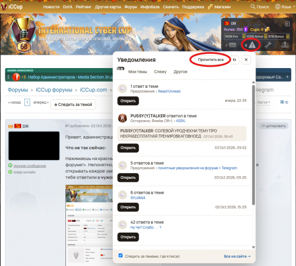The width and height of the screenshot is (296, 266).
Task: Click the Следить за темой button
Action: 73,104
